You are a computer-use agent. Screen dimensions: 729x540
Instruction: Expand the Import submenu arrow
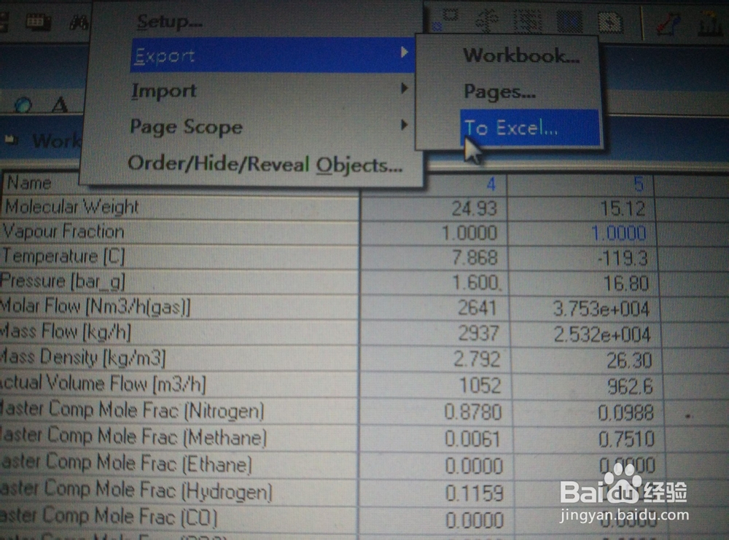(x=404, y=88)
